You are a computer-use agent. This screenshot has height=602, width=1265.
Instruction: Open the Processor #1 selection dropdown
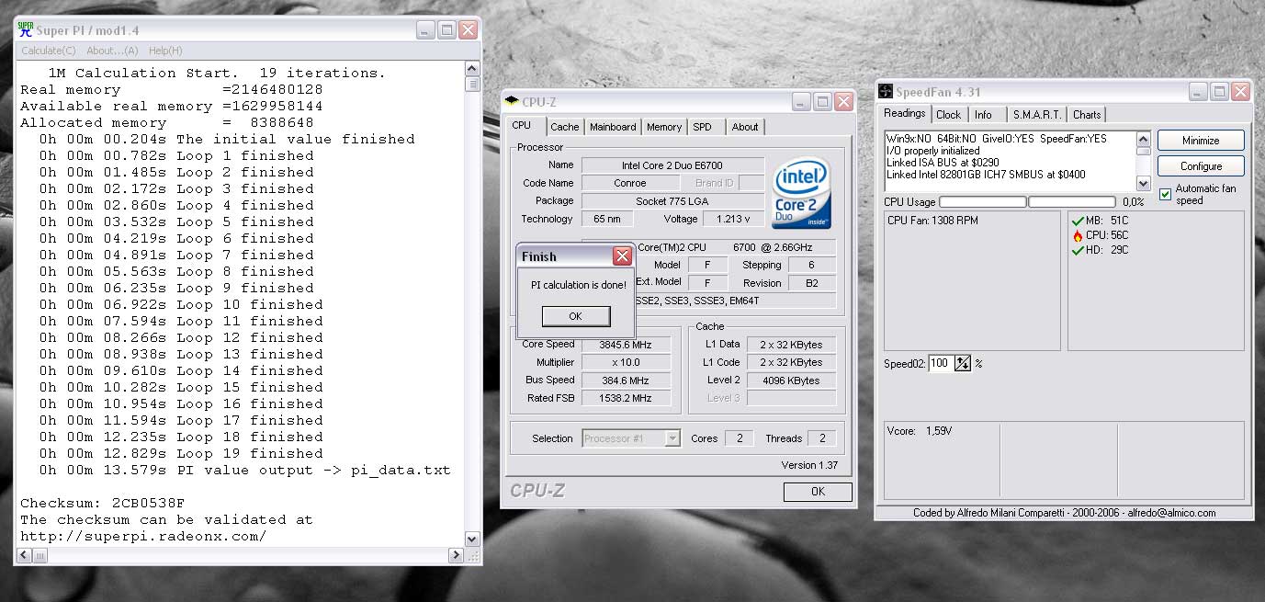(672, 438)
